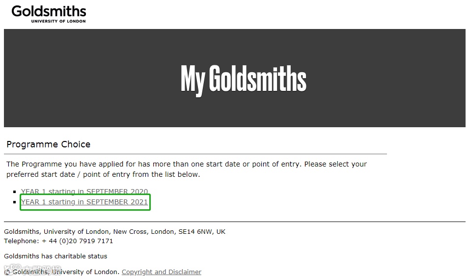The width and height of the screenshot is (469, 279).
Task: Click the 'University of London' logo subtitle
Action: (58, 21)
